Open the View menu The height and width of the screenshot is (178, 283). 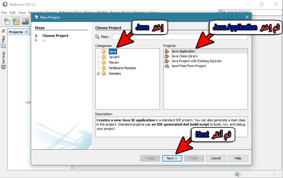(x=22, y=12)
